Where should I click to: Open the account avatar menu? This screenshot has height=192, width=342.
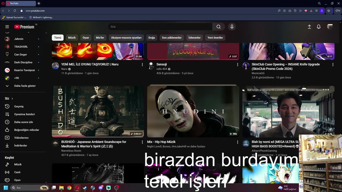330,27
